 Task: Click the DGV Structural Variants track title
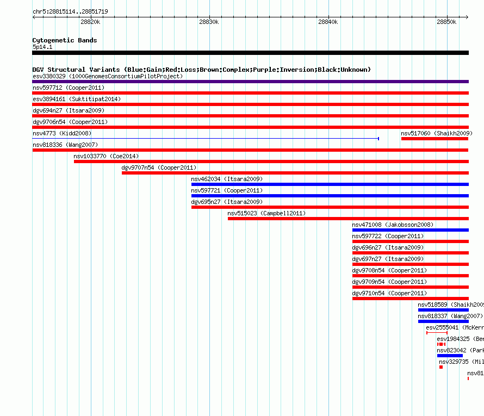coord(201,70)
